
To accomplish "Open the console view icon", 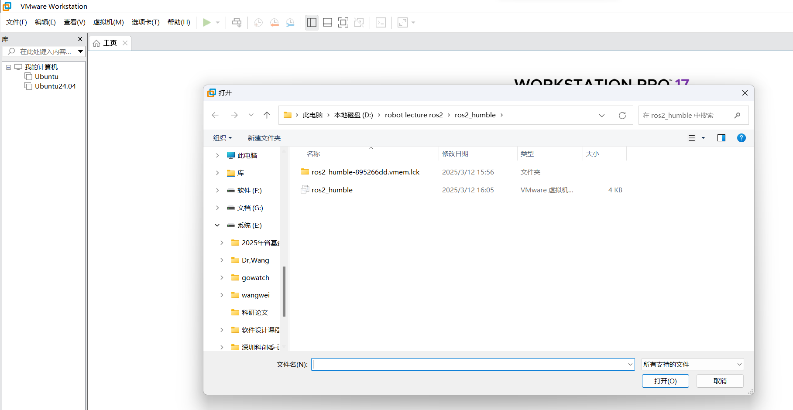I will pos(381,22).
